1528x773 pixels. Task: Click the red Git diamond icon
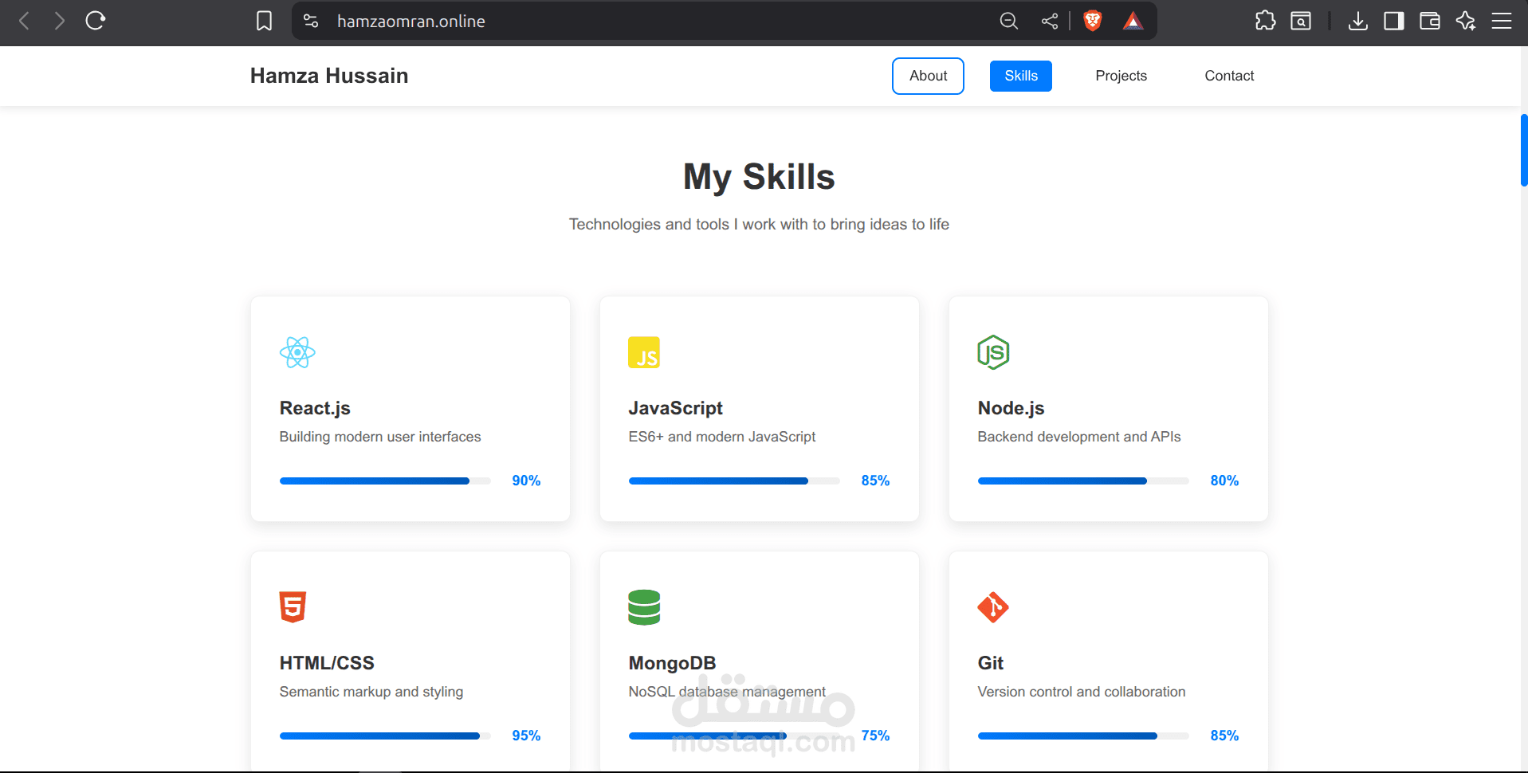[993, 607]
